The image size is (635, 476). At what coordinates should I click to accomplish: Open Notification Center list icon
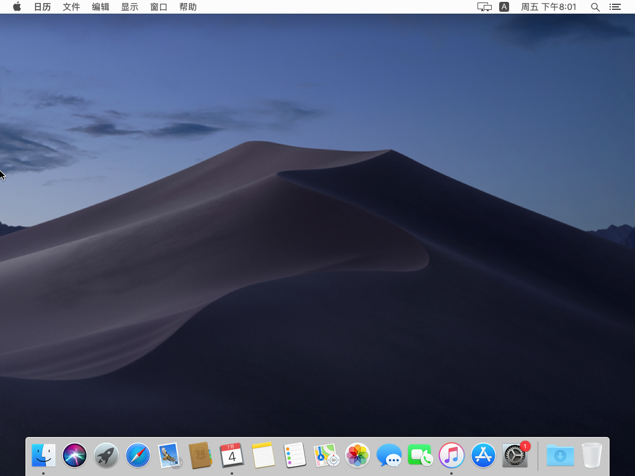[x=615, y=7]
